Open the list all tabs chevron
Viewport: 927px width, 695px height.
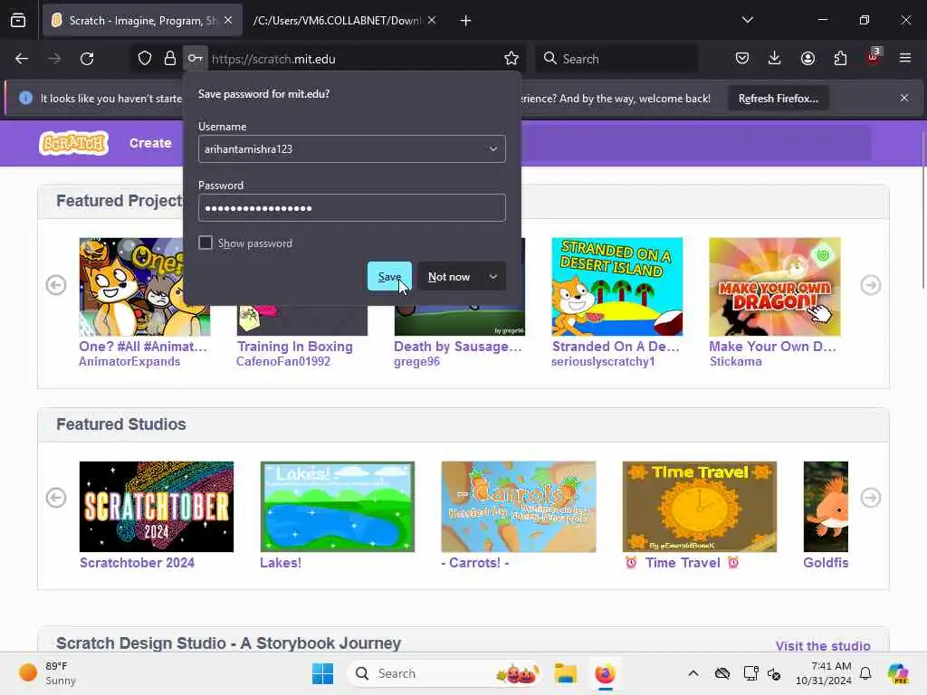(x=748, y=21)
